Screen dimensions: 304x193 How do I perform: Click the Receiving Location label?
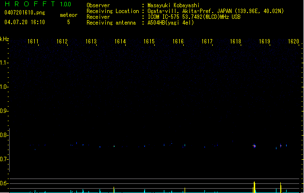(x=113, y=11)
